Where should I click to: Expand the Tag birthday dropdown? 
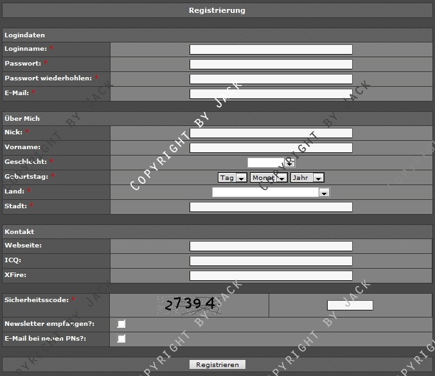[233, 177]
